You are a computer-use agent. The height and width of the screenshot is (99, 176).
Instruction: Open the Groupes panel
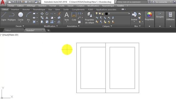click(x=160, y=15)
